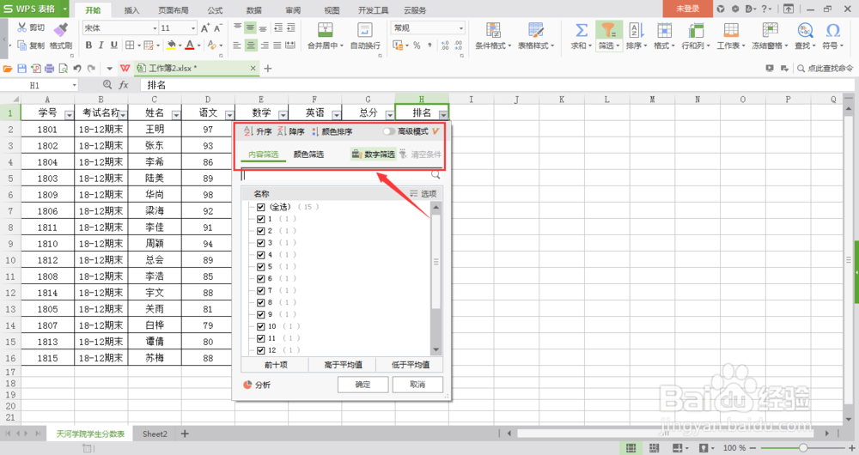Uncheck the checkbox for value 12

coord(261,350)
